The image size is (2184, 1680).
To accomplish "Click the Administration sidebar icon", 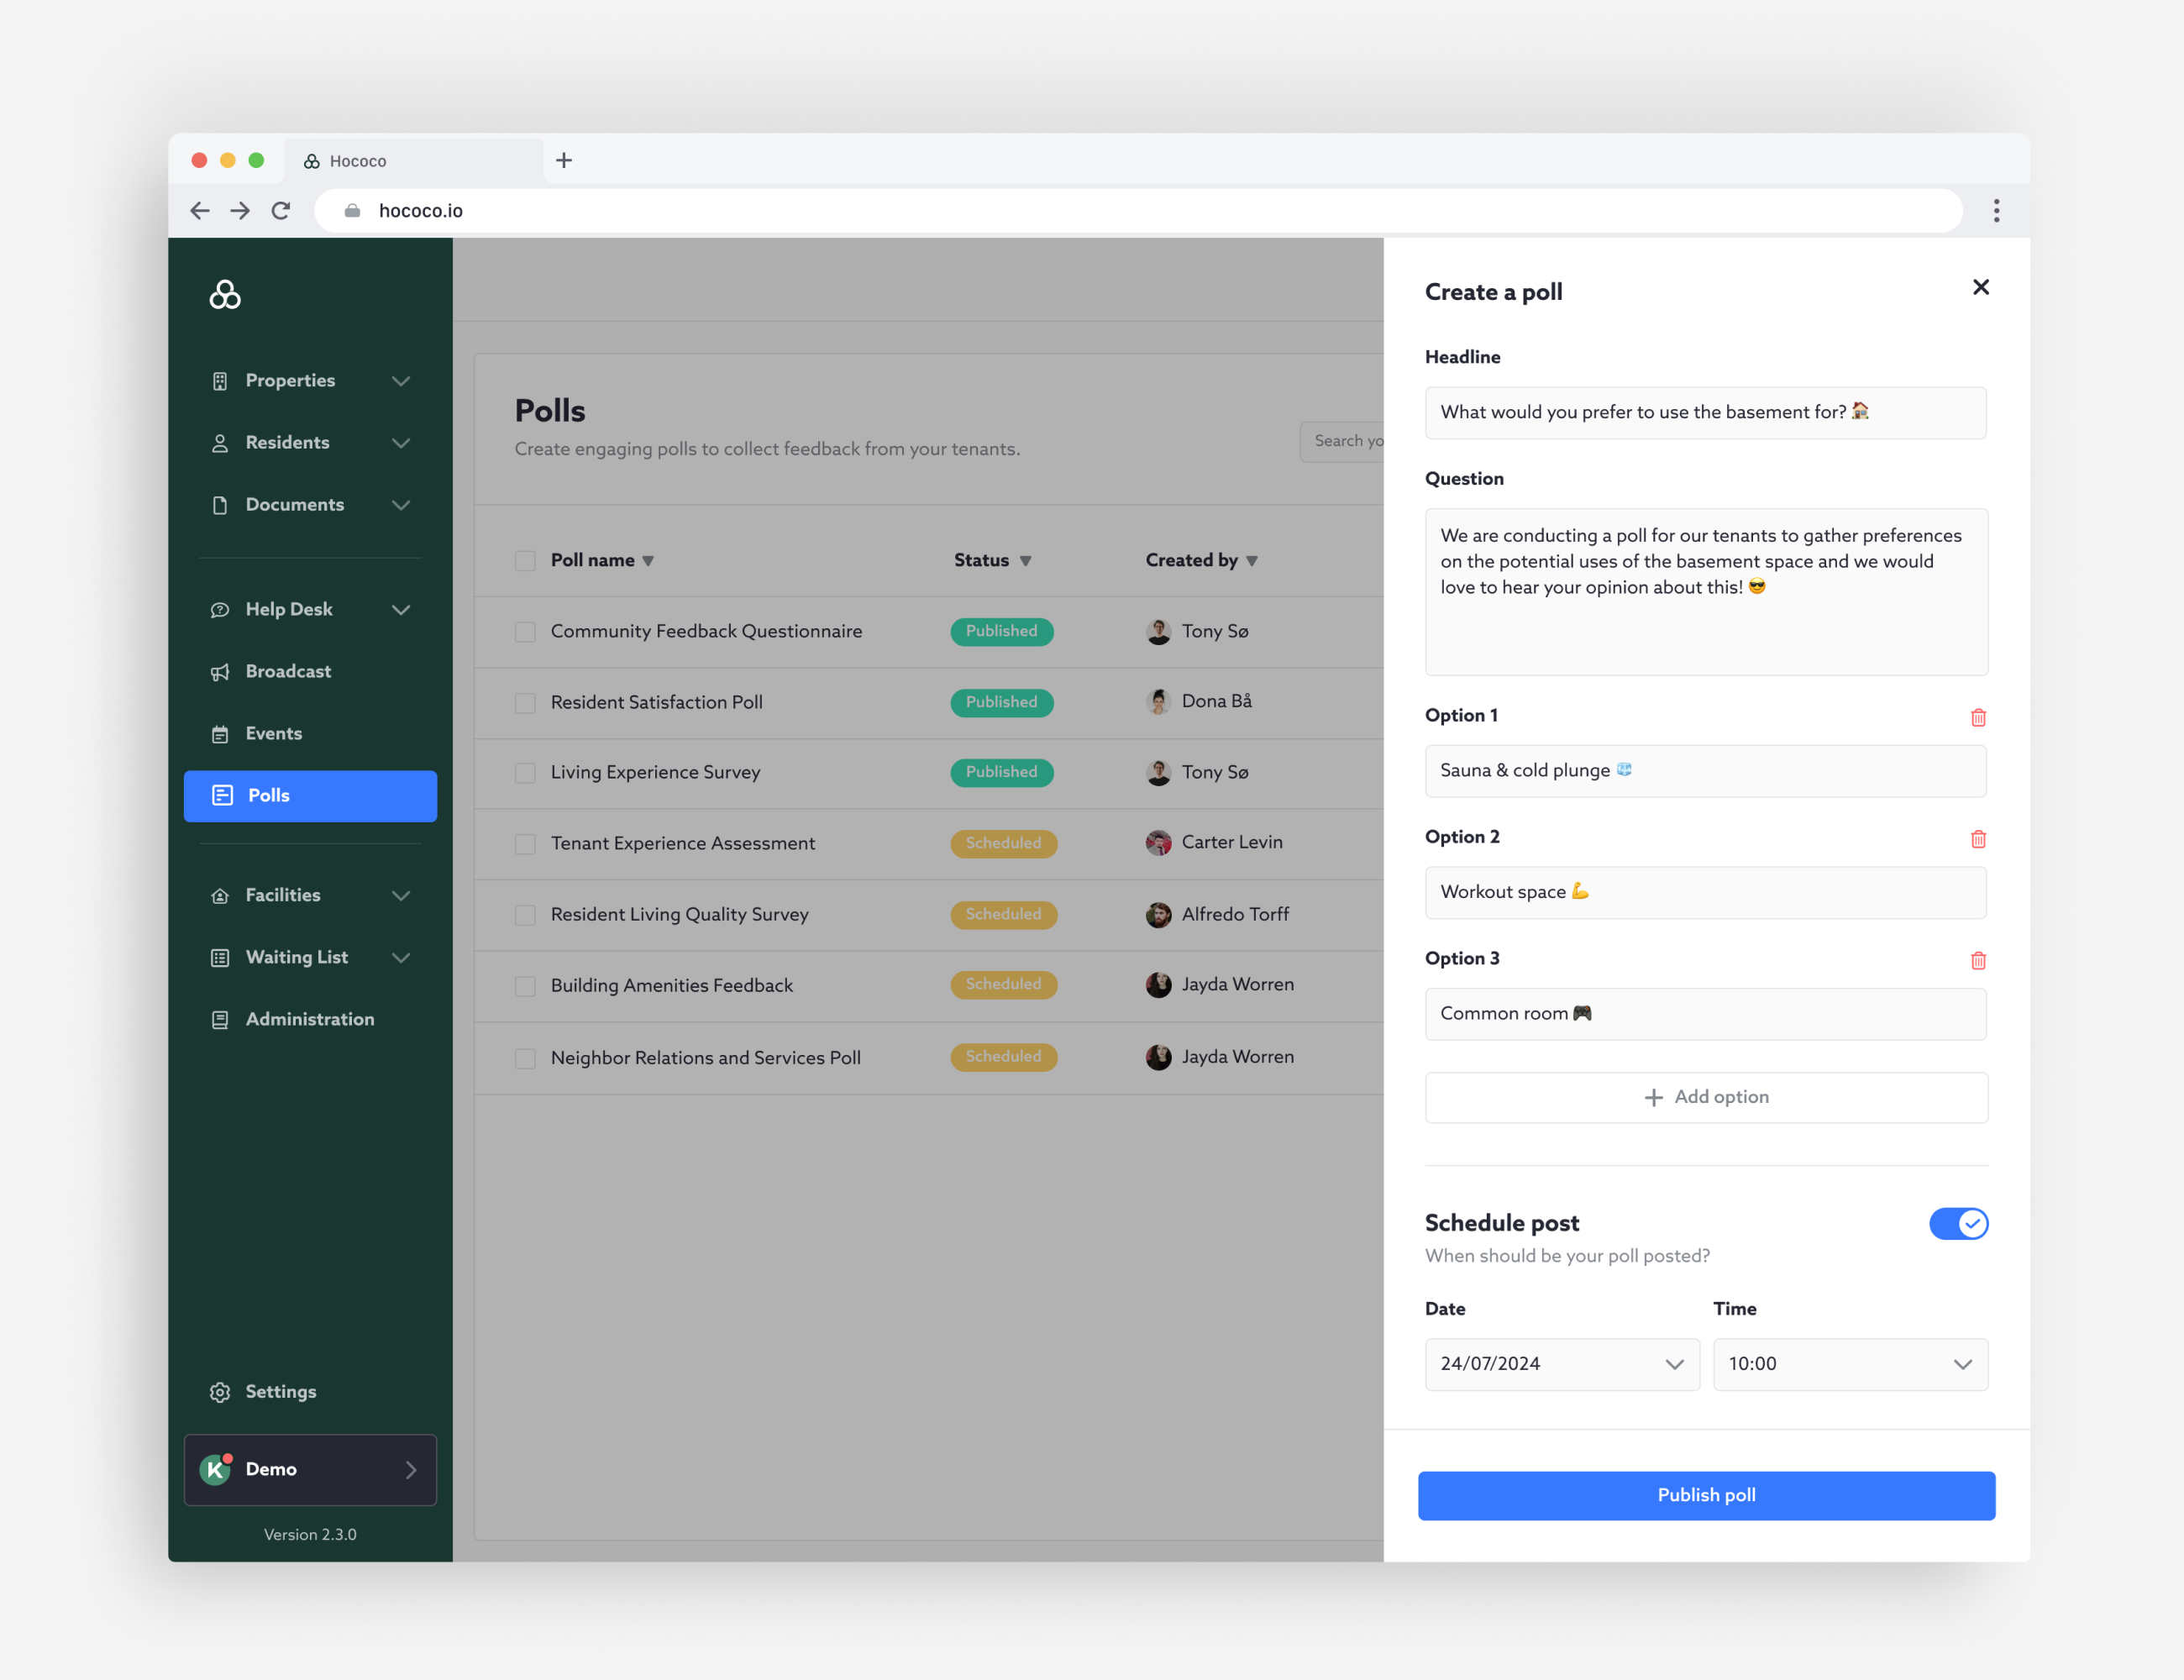I will tap(221, 1019).
